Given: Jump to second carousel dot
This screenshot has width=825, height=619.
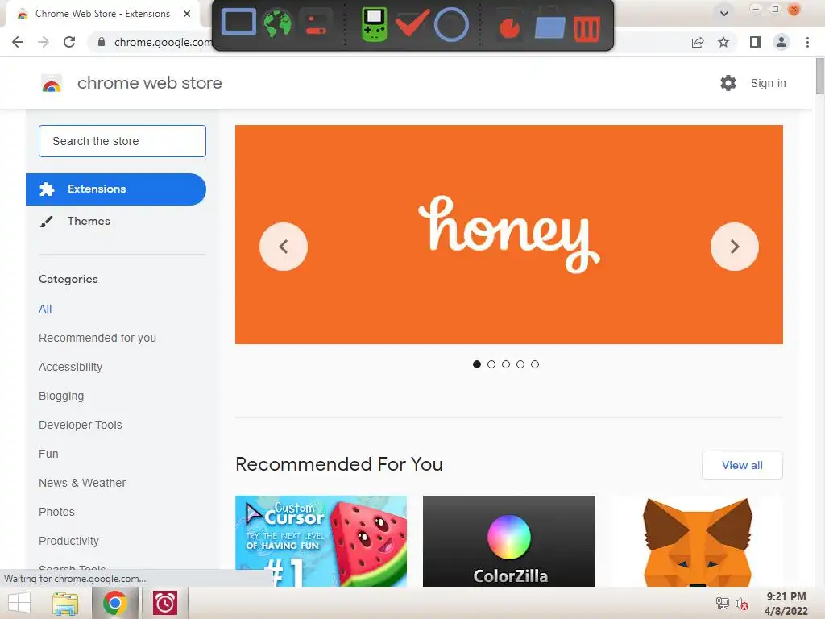Looking at the screenshot, I should [x=491, y=364].
